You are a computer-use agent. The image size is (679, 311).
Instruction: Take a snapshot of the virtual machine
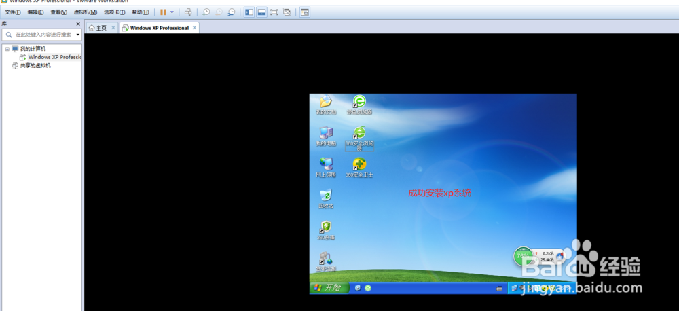tap(206, 12)
